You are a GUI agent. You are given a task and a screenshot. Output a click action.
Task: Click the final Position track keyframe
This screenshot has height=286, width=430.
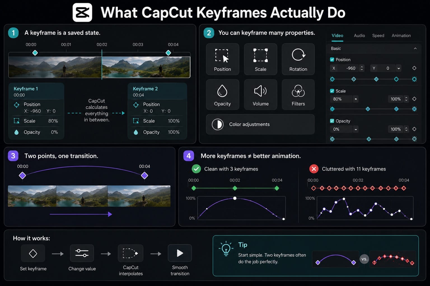[x=414, y=79]
